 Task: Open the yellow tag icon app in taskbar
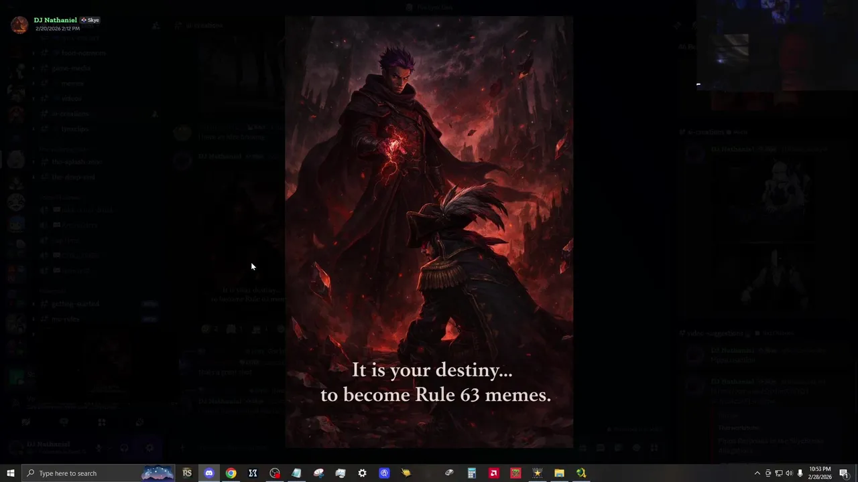(406, 473)
